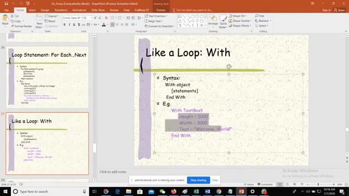The height and width of the screenshot is (196, 349).
Task: Click Convert to SmartArt
Action: 160,26
